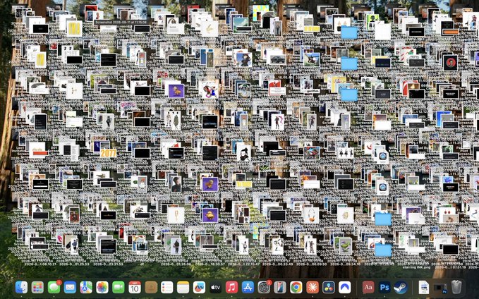Image resolution: width=479 pixels, height=299 pixels.
Task: Open the document stack beside Steam in dock
Action: [x=424, y=288]
